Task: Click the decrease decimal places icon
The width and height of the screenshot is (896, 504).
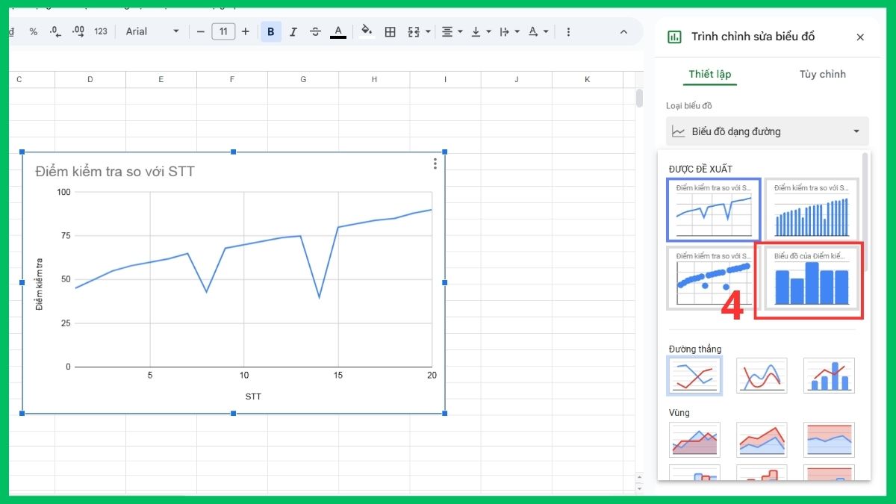Action: click(55, 31)
